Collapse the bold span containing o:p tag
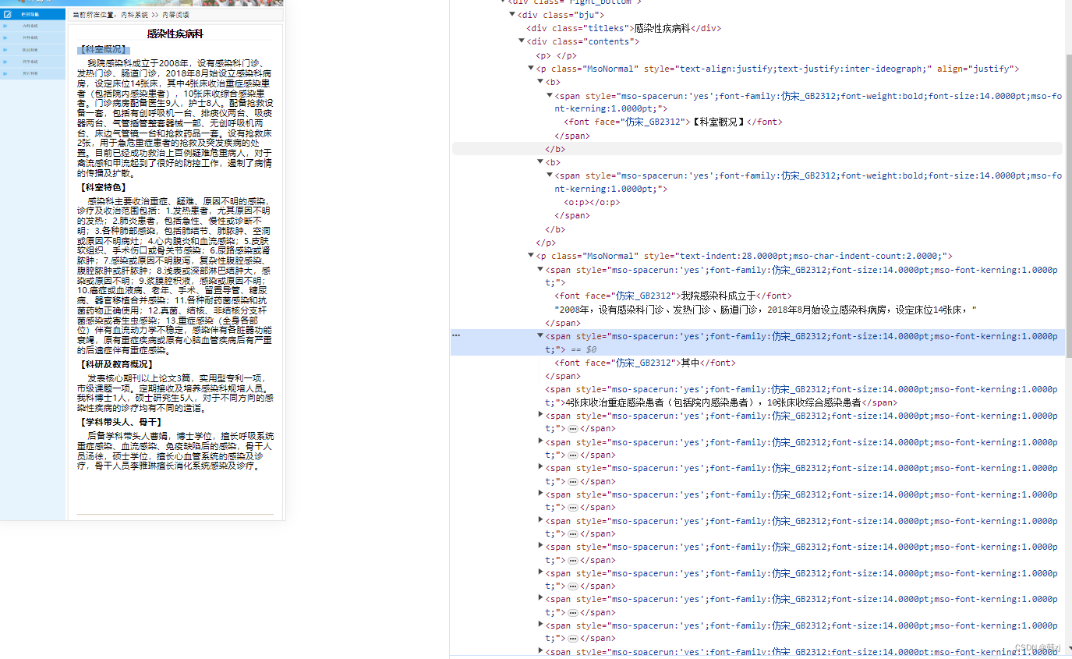1072x659 pixels. tap(550, 175)
